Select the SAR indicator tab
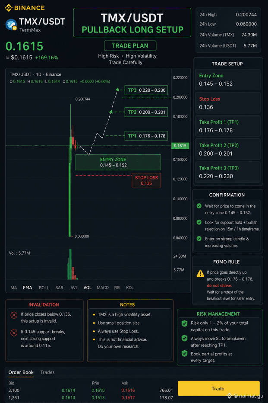 point(59,288)
